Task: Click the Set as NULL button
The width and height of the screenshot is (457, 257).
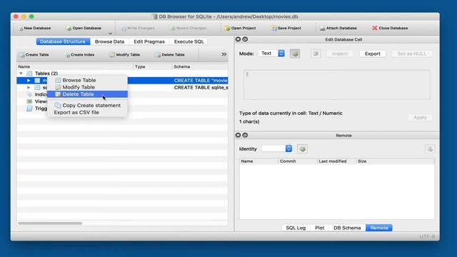Action: [412, 54]
